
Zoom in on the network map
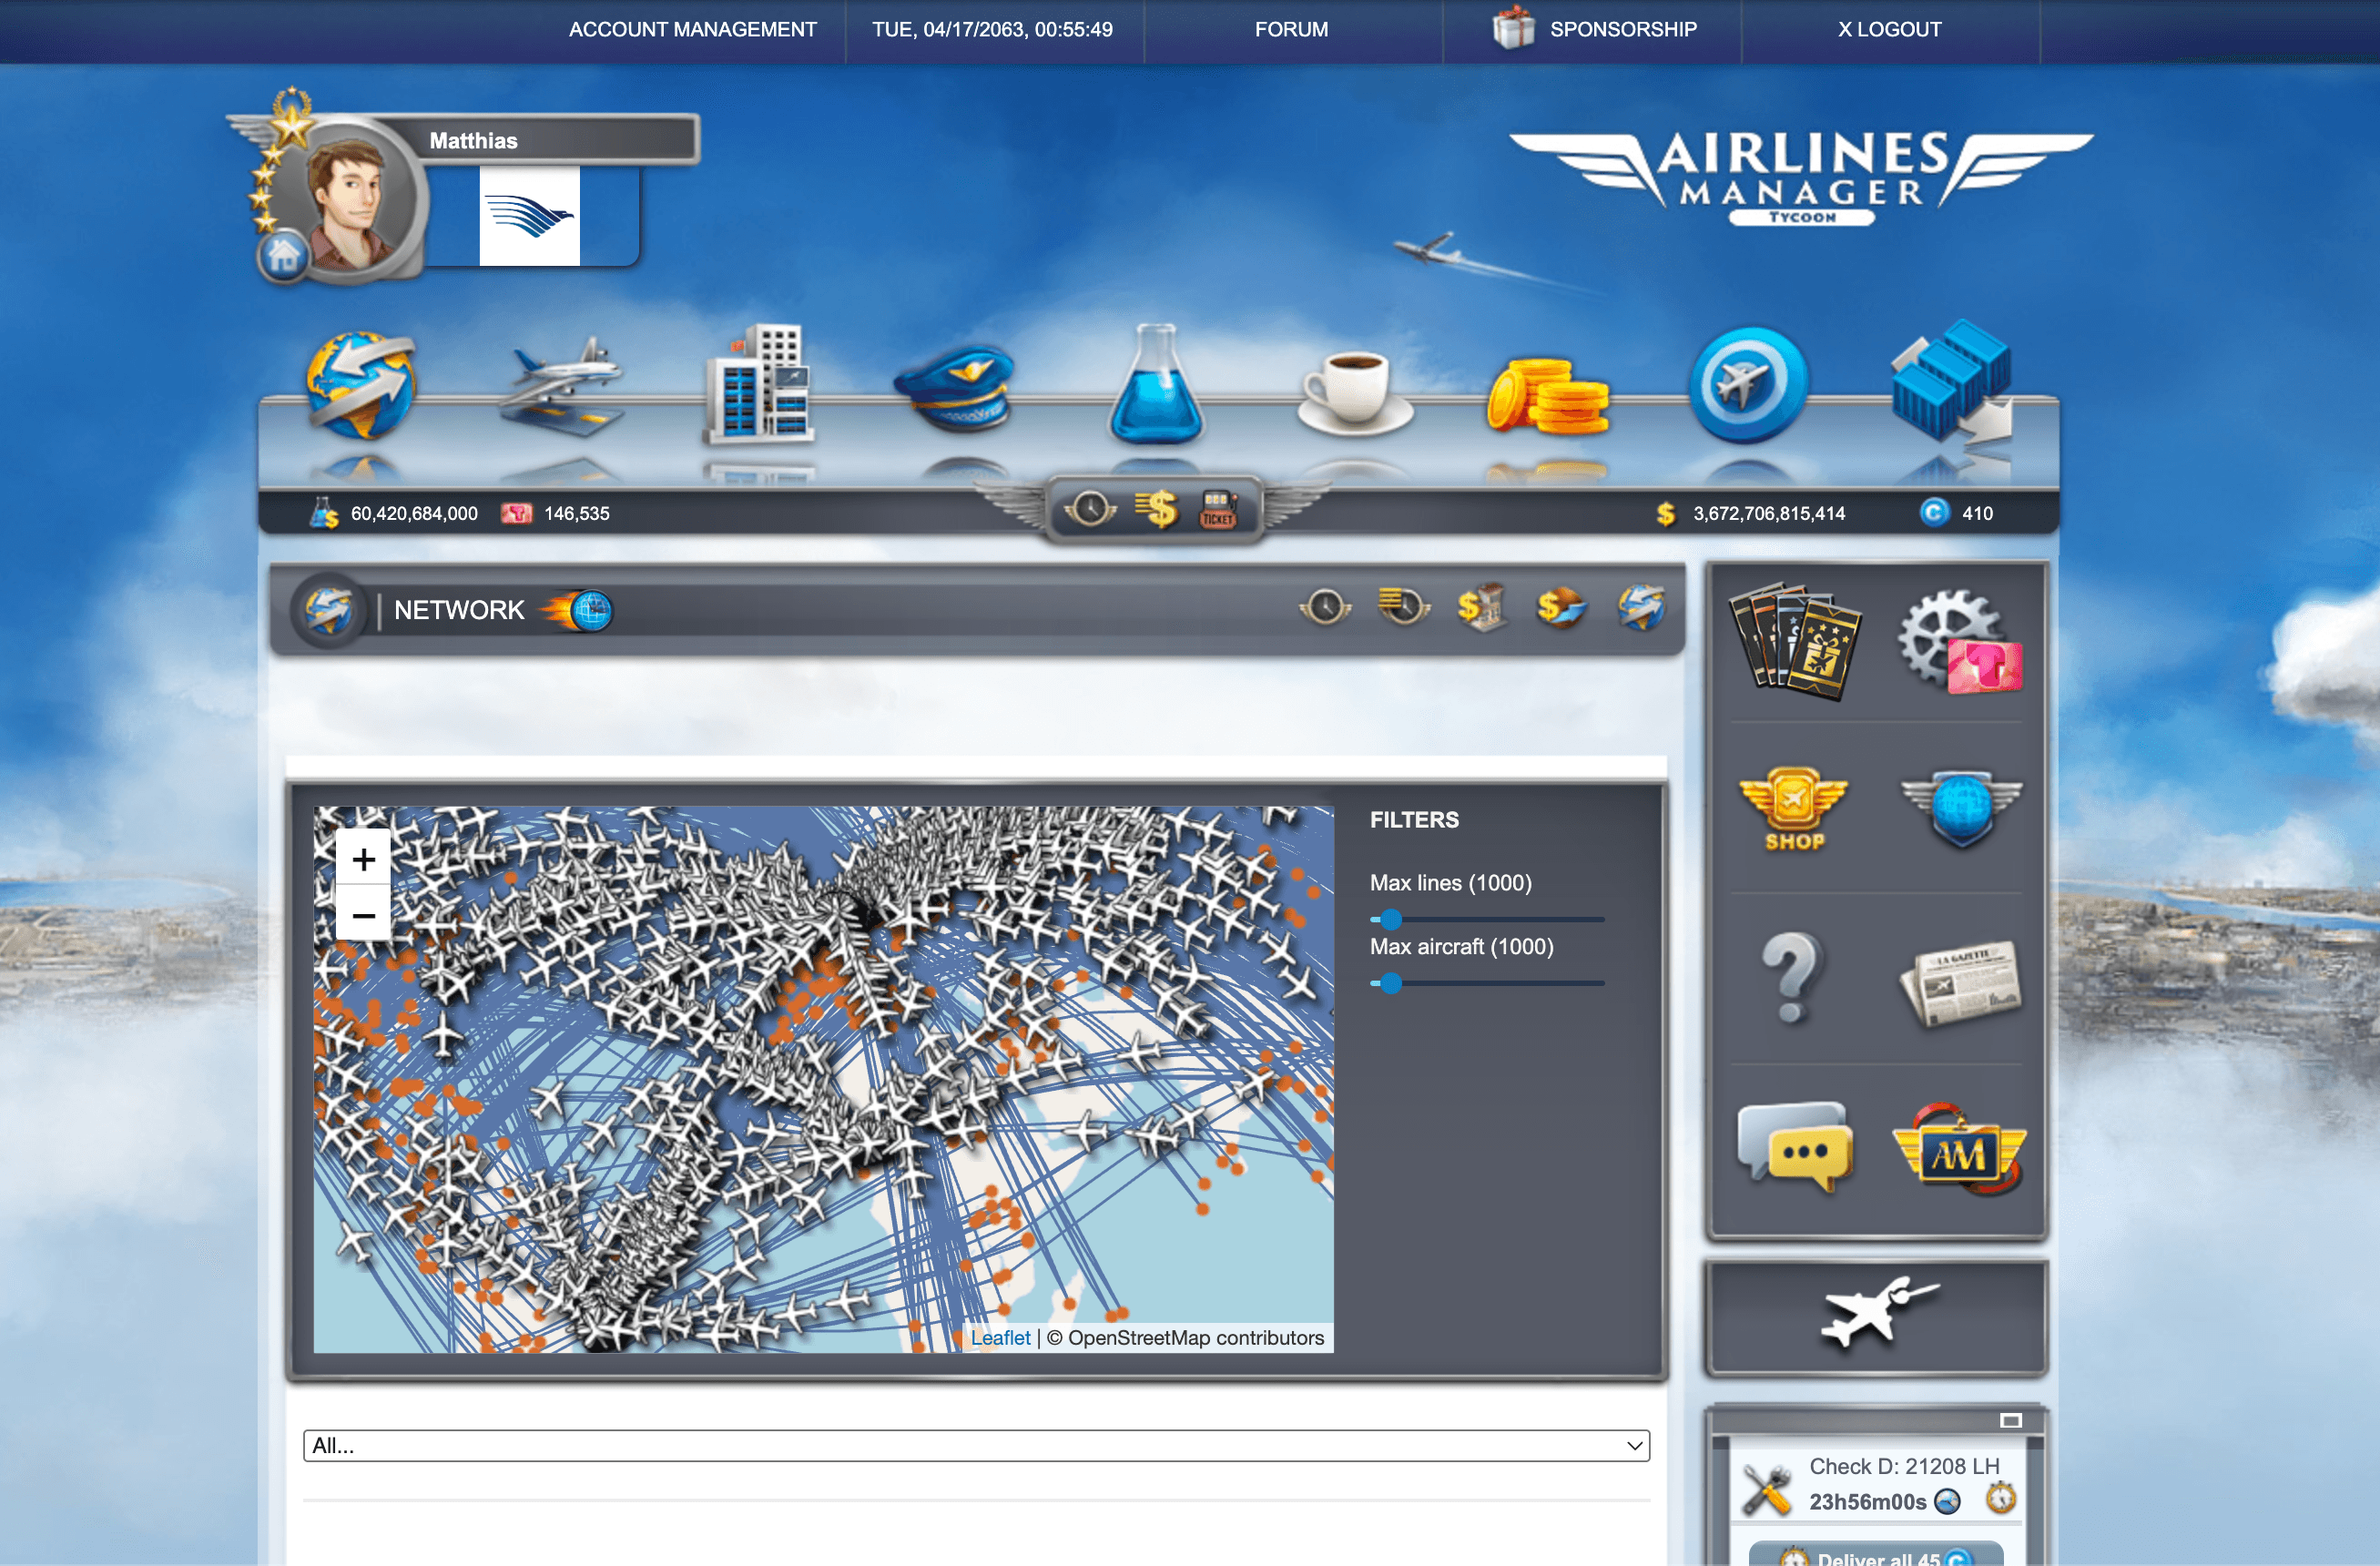coord(364,859)
